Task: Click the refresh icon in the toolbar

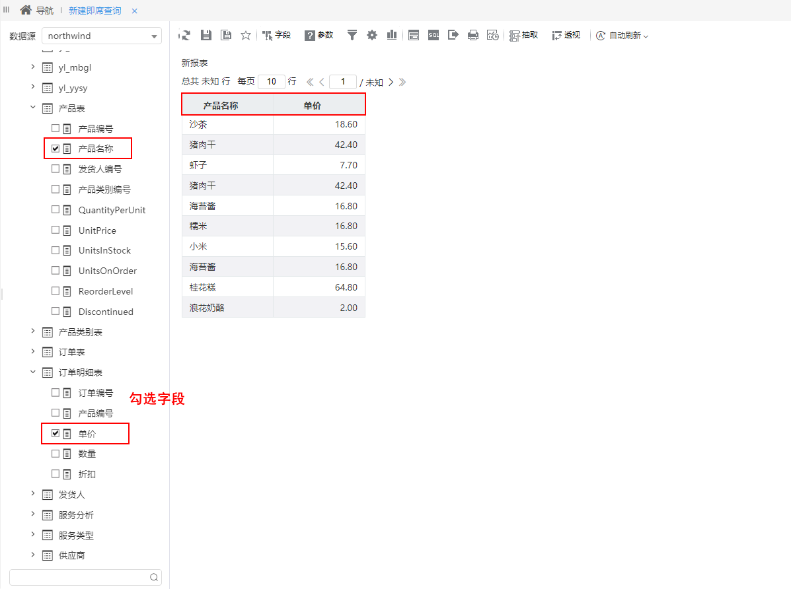Action: 184,35
